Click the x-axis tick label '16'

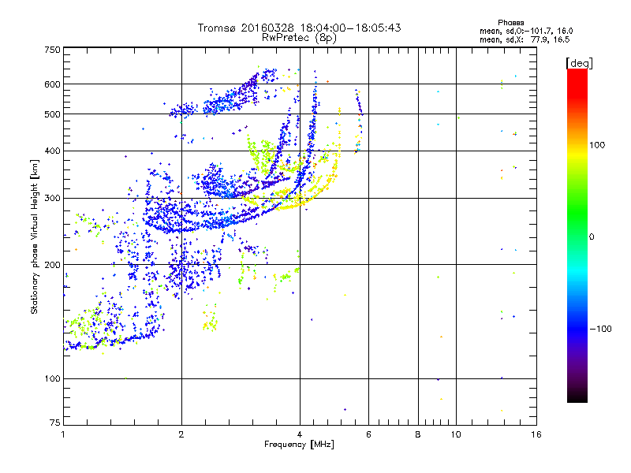coord(536,434)
